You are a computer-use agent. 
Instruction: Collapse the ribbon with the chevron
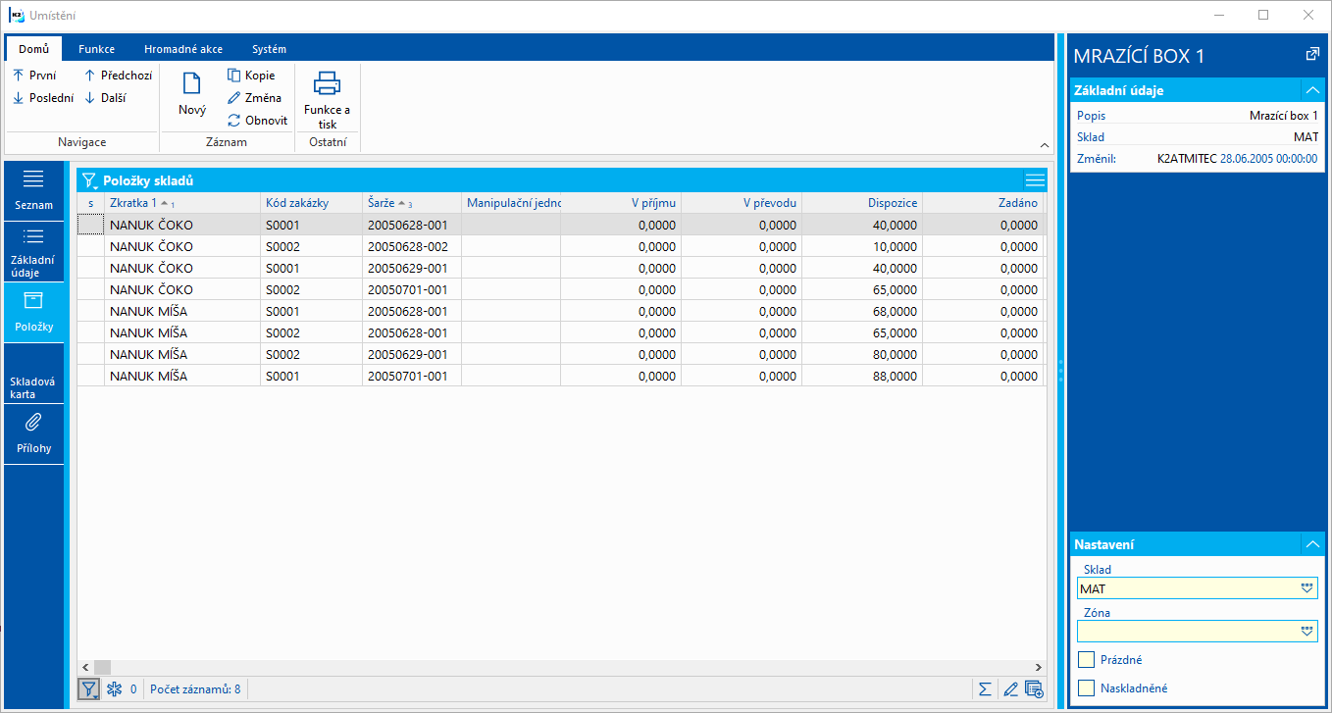[1045, 145]
